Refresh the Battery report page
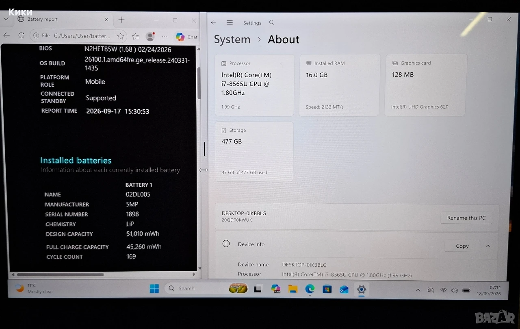The image size is (520, 329). [22, 35]
